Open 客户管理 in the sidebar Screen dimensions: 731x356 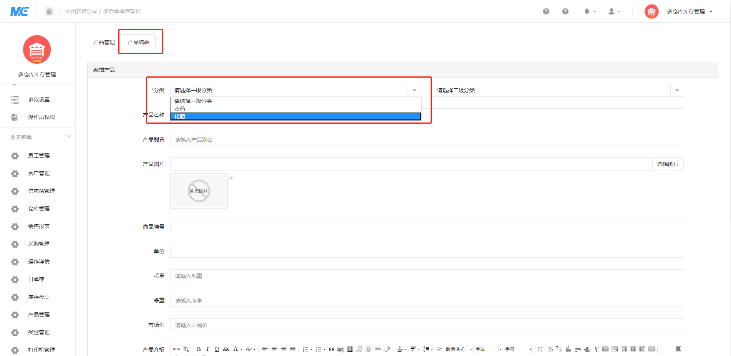(39, 173)
